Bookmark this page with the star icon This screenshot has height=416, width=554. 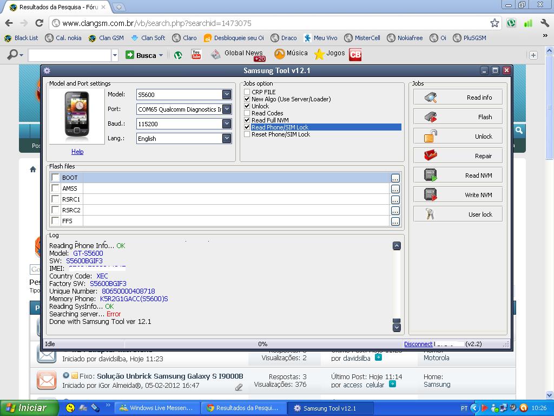[x=494, y=23]
